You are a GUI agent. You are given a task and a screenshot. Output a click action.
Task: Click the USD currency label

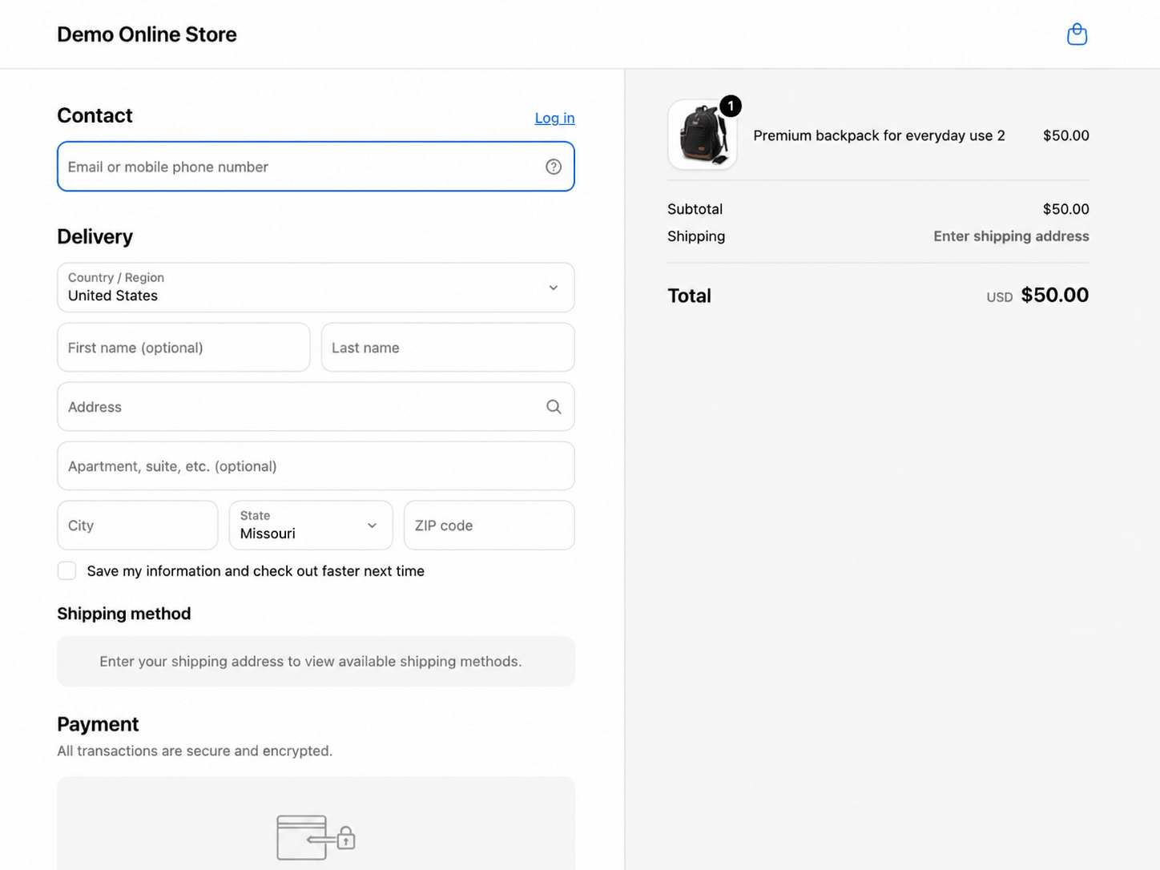coord(1000,297)
